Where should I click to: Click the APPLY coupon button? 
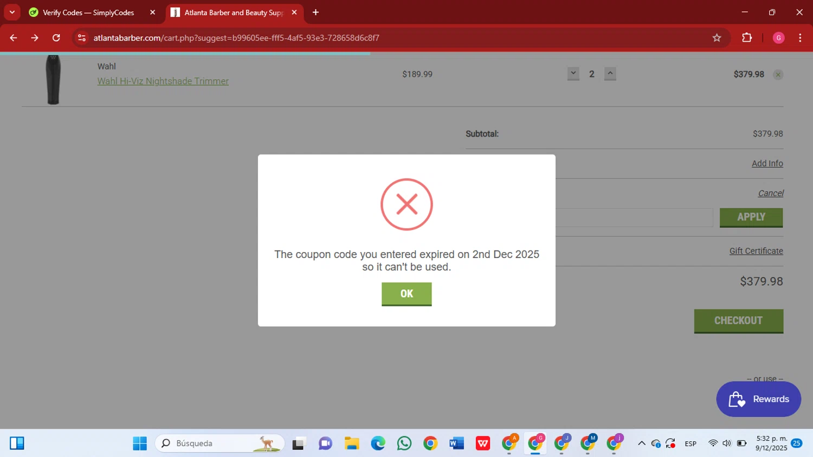click(751, 217)
